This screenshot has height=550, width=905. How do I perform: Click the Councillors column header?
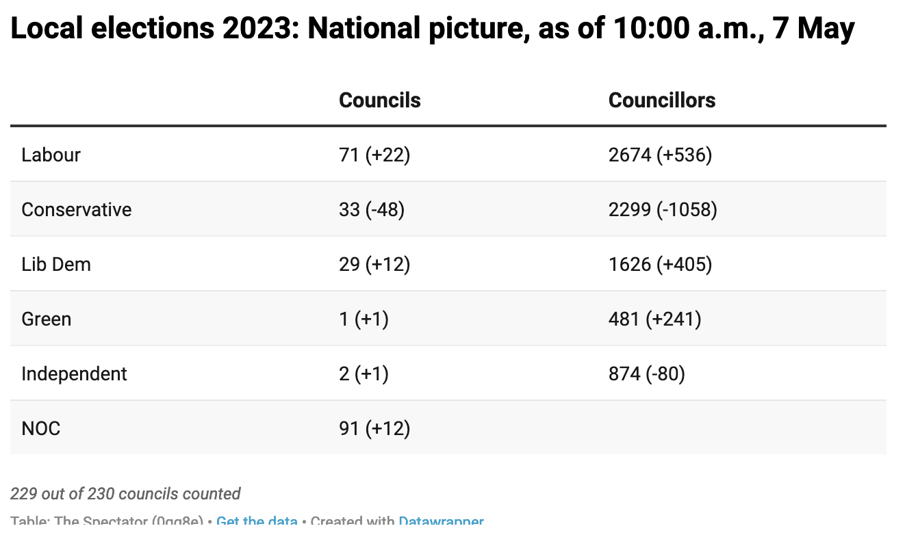click(x=662, y=101)
